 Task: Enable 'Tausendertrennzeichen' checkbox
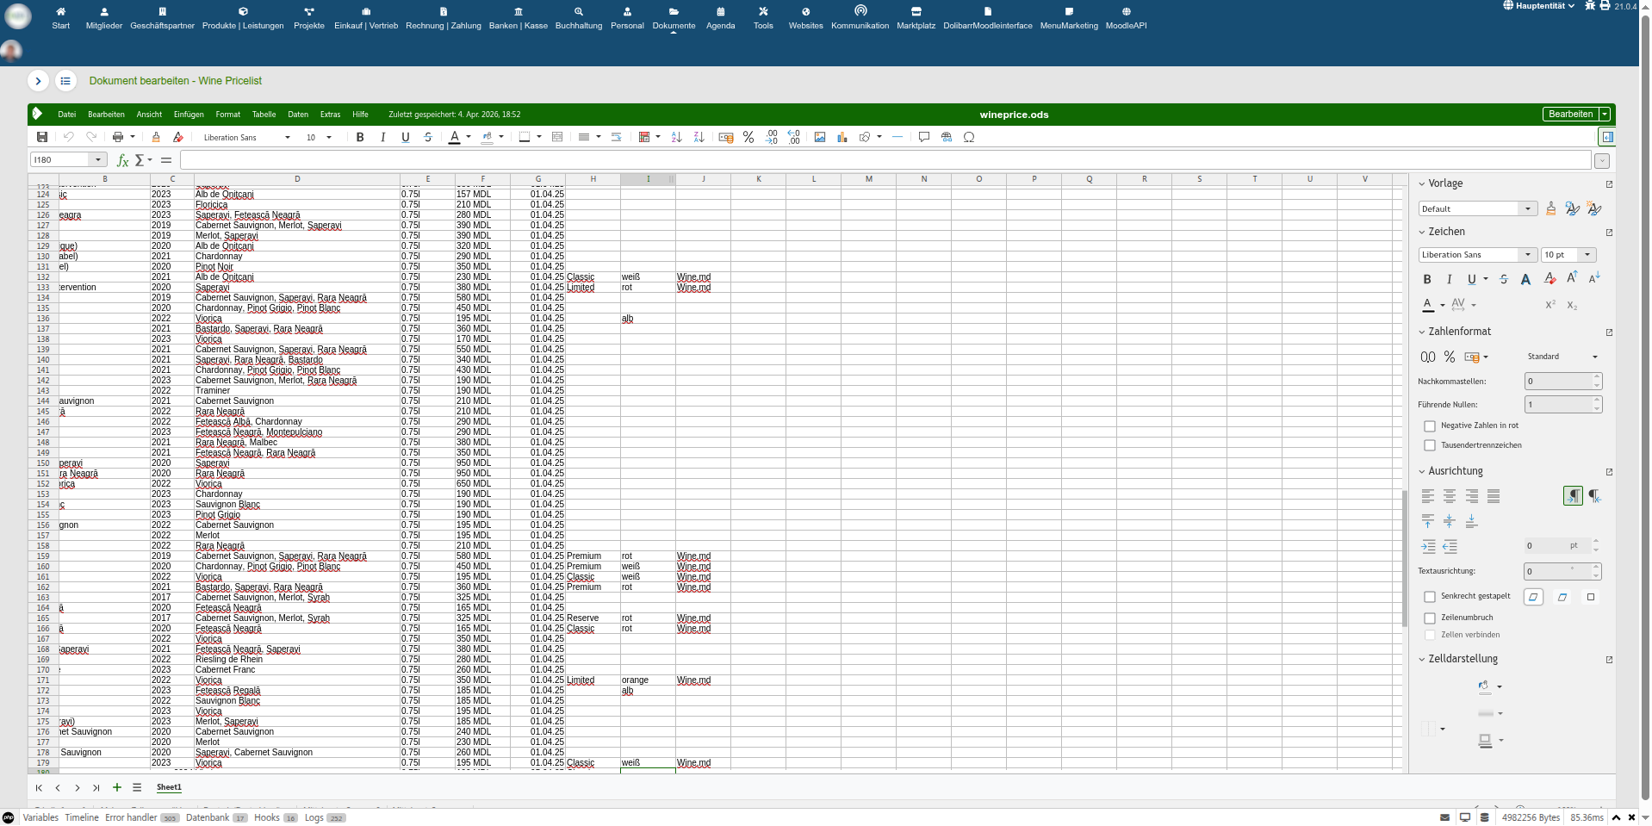pos(1430,445)
